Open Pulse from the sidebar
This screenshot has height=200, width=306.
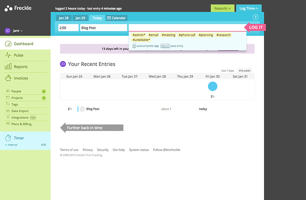[19, 55]
